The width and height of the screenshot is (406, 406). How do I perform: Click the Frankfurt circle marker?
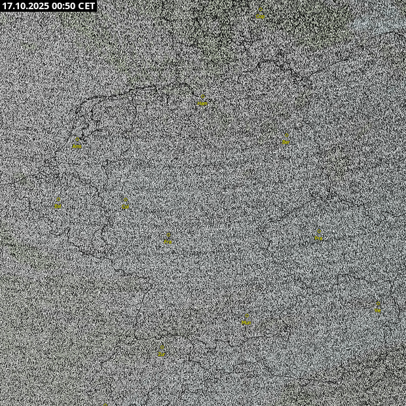(168, 234)
